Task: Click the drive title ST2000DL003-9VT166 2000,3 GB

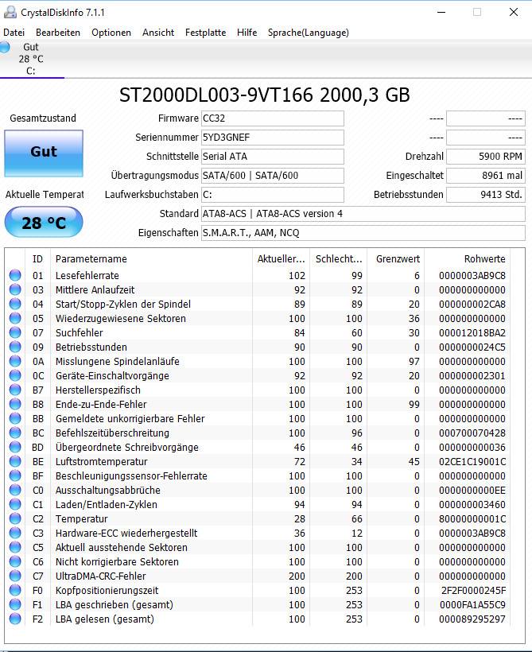Action: point(265,95)
